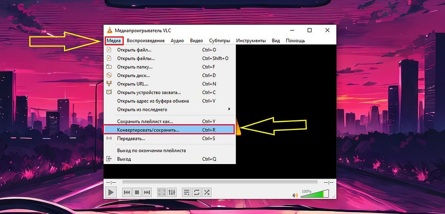Select Сохранить плейлист как...
This screenshot has height=214, width=445.
(170, 121)
